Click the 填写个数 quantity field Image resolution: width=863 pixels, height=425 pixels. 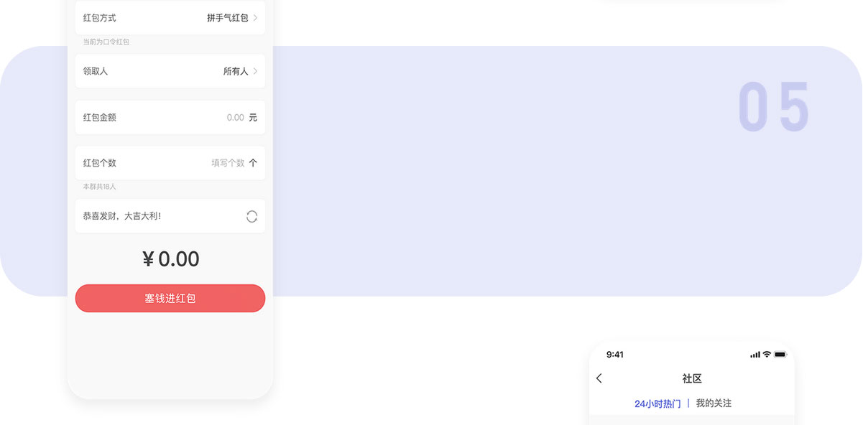[x=228, y=163]
